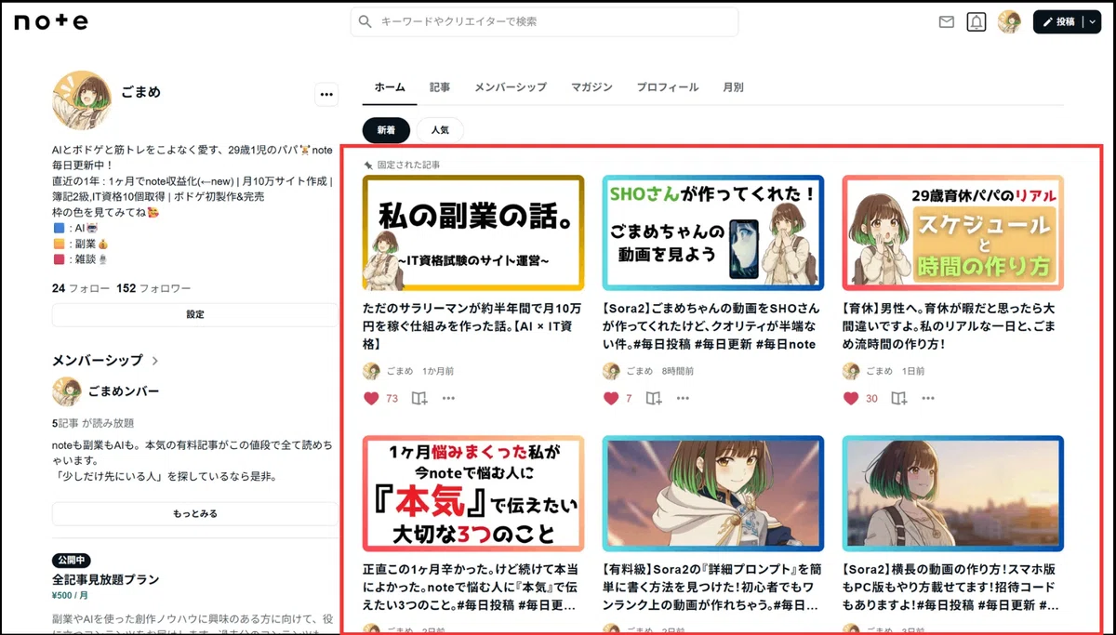Open the sunset city girl thumbnail
The width and height of the screenshot is (1116, 635).
pyautogui.click(x=953, y=494)
